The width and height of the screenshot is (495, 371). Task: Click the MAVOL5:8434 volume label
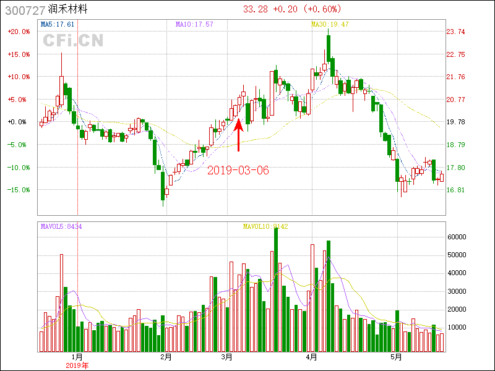pyautogui.click(x=61, y=226)
